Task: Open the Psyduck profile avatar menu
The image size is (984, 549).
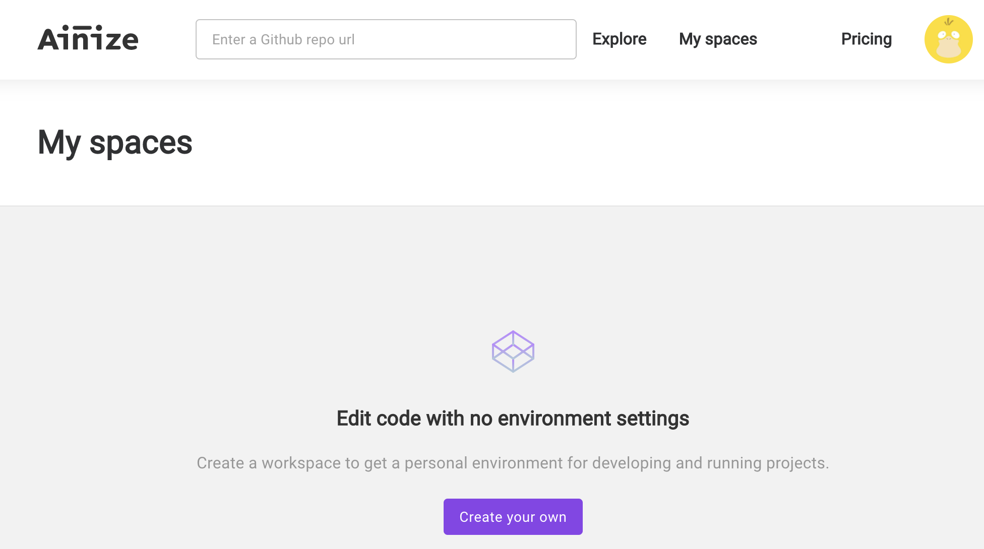Action: tap(948, 39)
